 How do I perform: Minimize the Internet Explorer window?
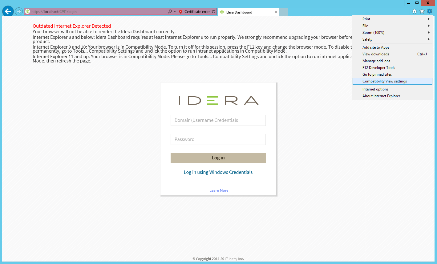pos(408,3)
